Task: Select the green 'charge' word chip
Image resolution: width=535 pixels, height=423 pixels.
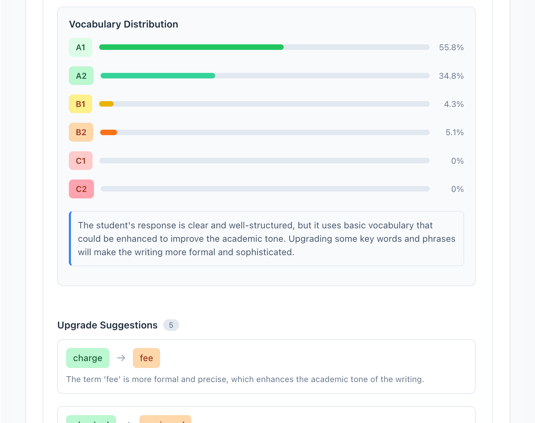Action: (x=87, y=358)
